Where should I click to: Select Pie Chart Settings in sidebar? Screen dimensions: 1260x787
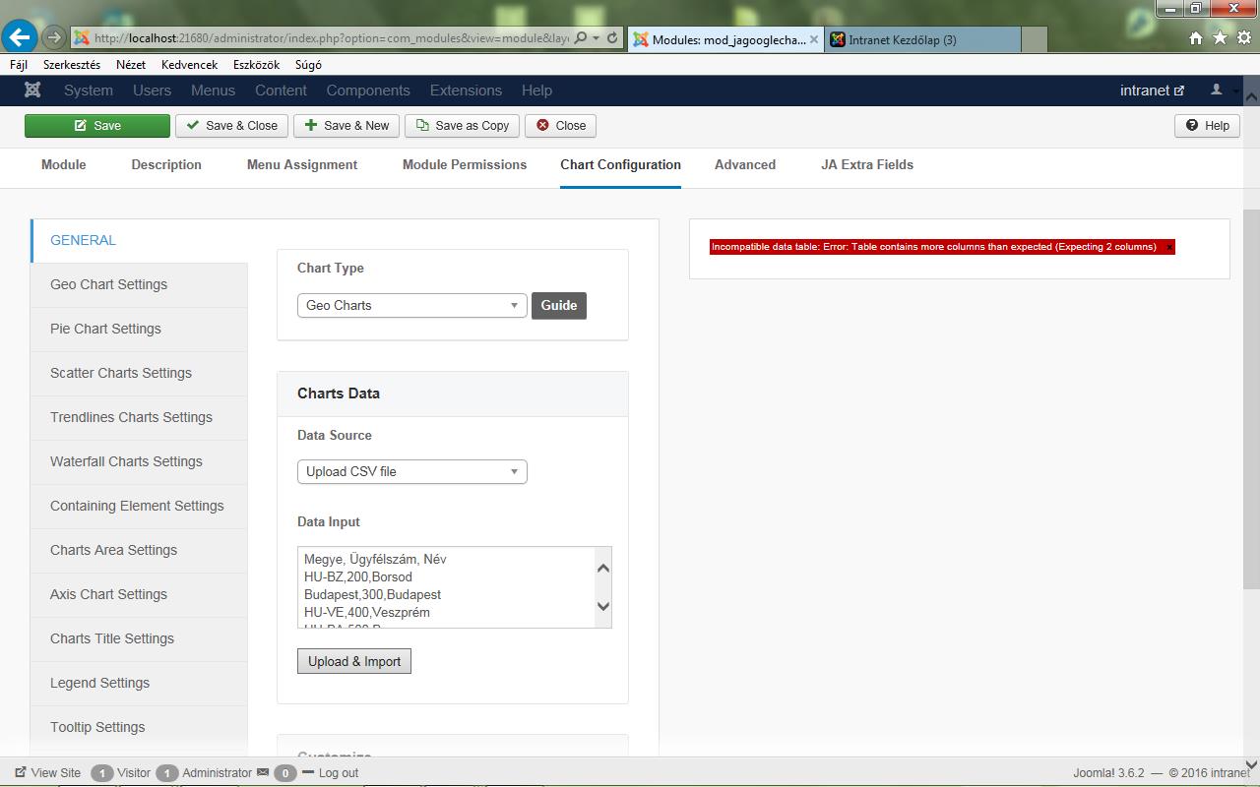click(x=105, y=329)
